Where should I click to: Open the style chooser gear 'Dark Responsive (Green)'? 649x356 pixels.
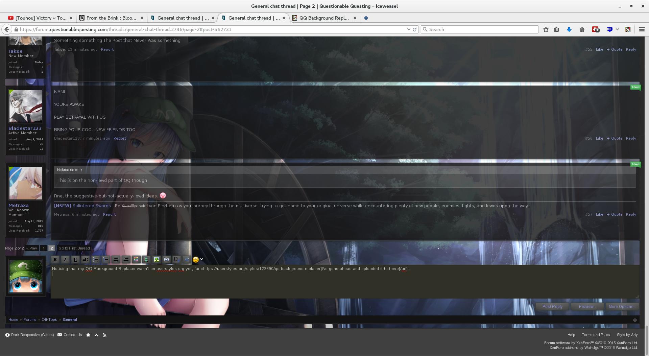pyautogui.click(x=29, y=335)
